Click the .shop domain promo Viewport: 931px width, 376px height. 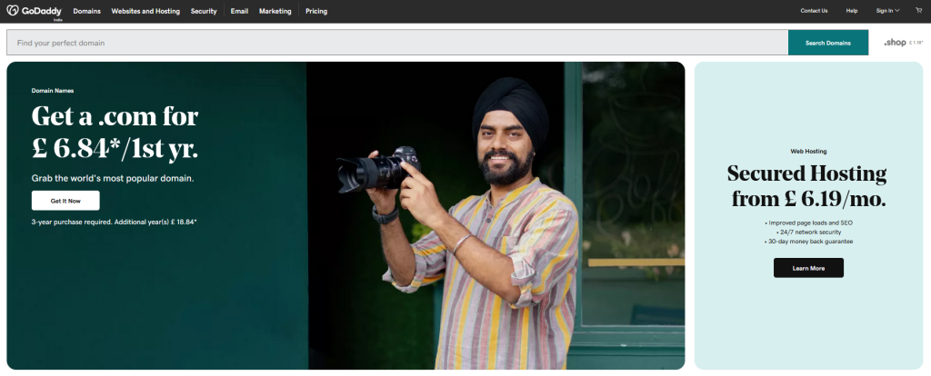click(x=902, y=43)
